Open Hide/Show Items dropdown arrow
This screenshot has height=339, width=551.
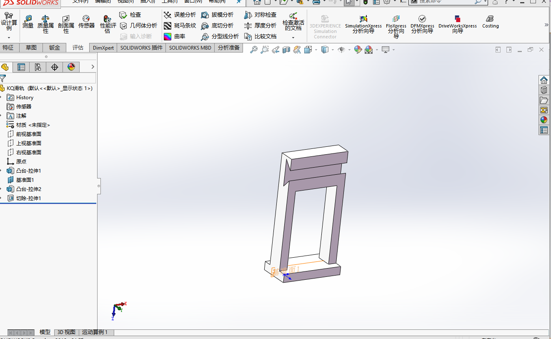[x=349, y=50]
